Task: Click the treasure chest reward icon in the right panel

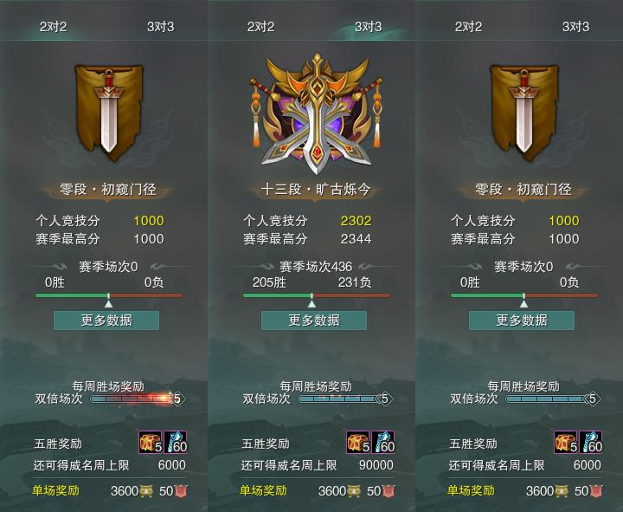Action: pos(566,442)
